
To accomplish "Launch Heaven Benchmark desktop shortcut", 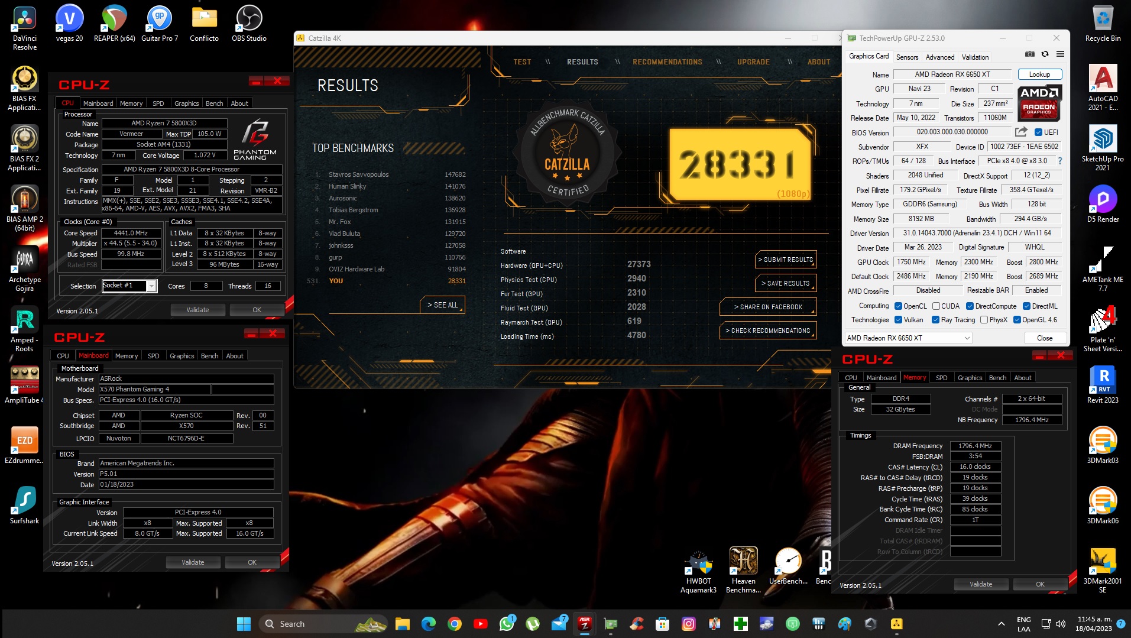I will pyautogui.click(x=743, y=570).
